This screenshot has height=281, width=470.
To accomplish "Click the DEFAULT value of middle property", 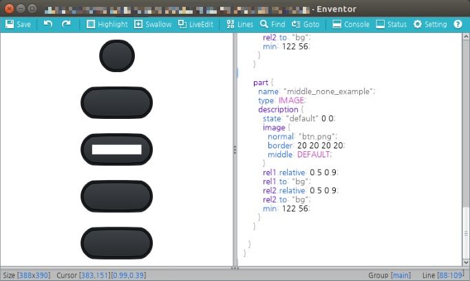I will pos(314,155).
